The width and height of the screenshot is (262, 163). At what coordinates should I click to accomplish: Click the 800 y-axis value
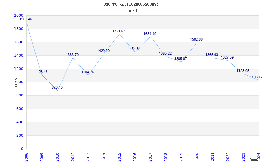[x=20, y=95]
